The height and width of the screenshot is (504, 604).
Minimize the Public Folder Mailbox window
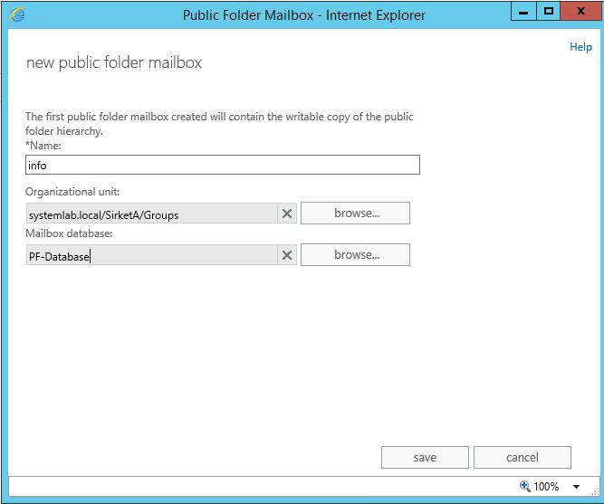tap(523, 12)
